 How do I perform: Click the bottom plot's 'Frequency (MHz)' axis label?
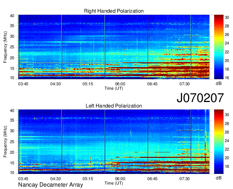click(x=5, y=142)
